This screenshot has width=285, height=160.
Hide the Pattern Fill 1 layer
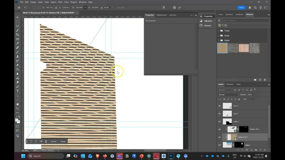click(x=219, y=129)
